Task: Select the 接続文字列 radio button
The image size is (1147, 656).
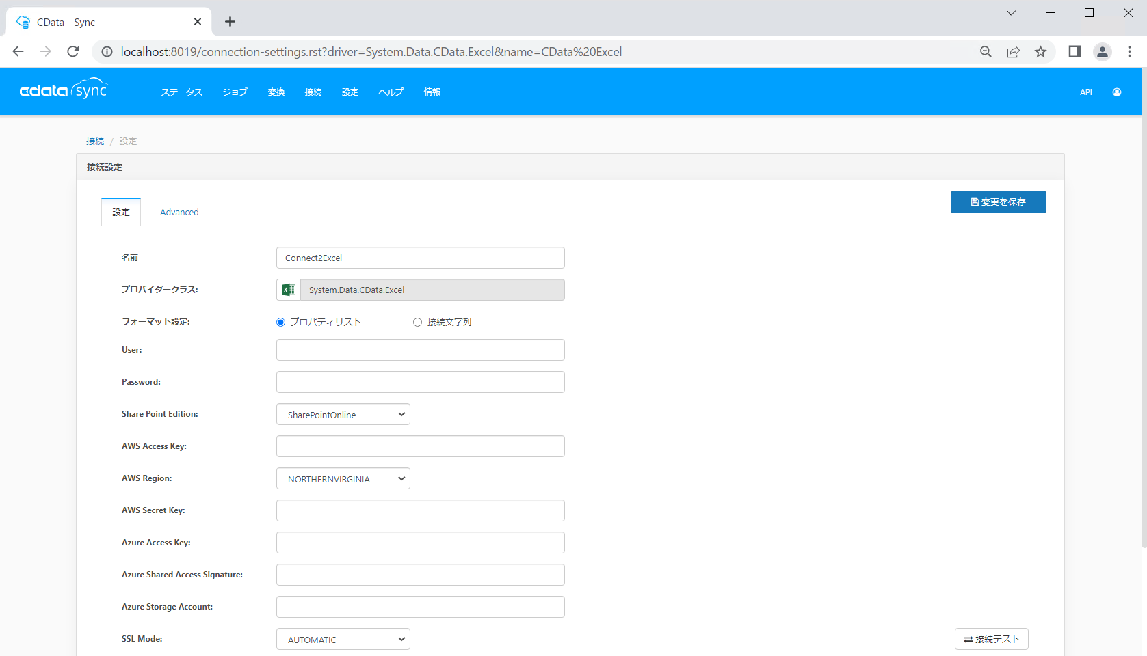Action: click(x=417, y=323)
